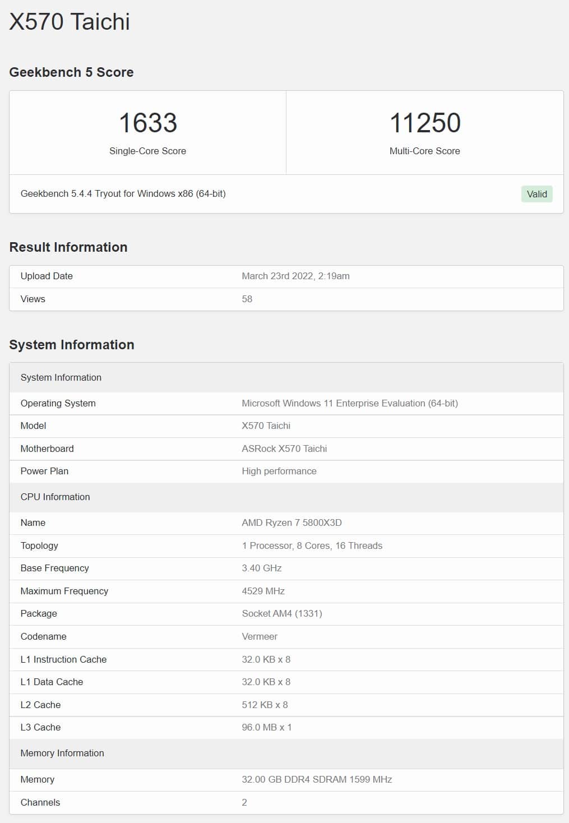Select the X570 Taichi page title
The image size is (569, 823).
70,22
